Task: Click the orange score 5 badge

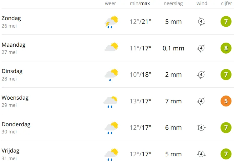Action: (x=226, y=101)
